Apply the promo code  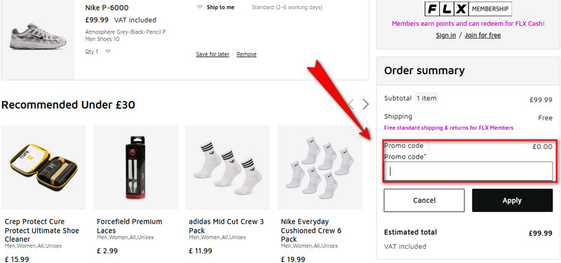point(512,201)
